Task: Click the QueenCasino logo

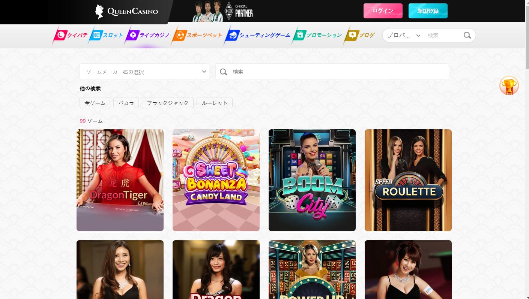Action: pos(126,12)
